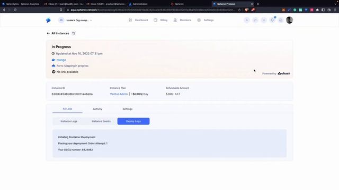
Task: Click the cloud icon beside Ports mapping
Action: (x=53, y=65)
